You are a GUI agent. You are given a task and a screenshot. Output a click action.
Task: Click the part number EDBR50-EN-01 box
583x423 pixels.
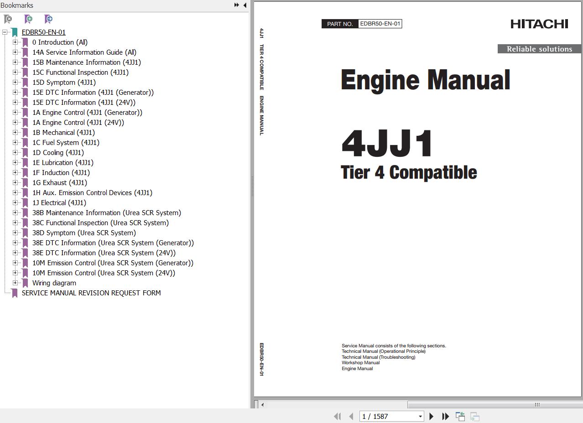point(380,24)
